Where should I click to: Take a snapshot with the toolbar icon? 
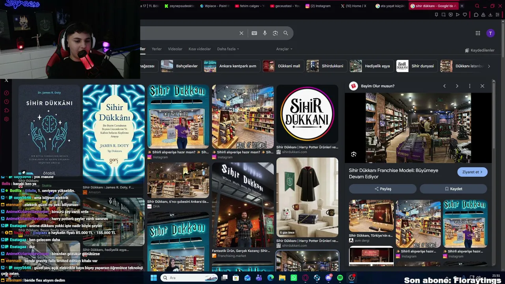443,15
